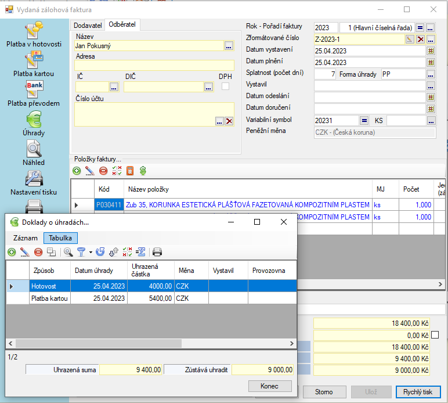This screenshot has height=403, width=448.
Task: Open Číslo účtu ellipsis selector
Action: tap(219, 121)
